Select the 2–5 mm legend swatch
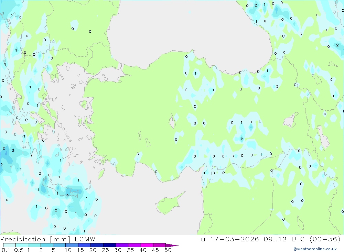This screenshot has height=252, width=344. click(47, 245)
